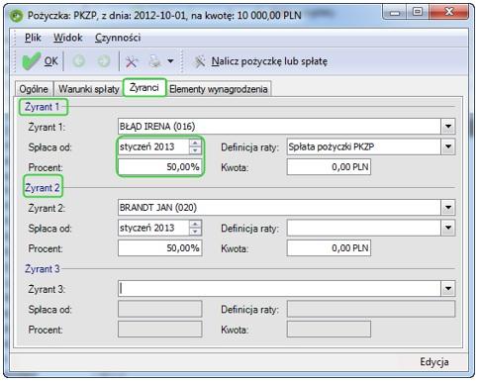Switch to the Elementy wynagrodzenia tab
Viewport: 480px width, 382px height.
click(x=219, y=89)
